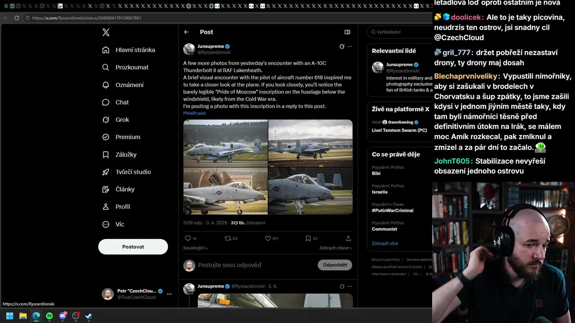Open the X logo home icon
The height and width of the screenshot is (323, 575).
[x=106, y=32]
